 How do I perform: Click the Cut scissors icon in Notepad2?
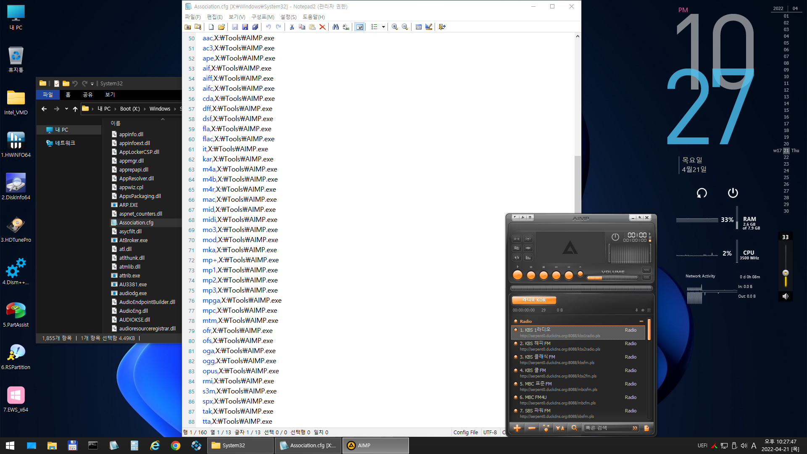point(292,27)
